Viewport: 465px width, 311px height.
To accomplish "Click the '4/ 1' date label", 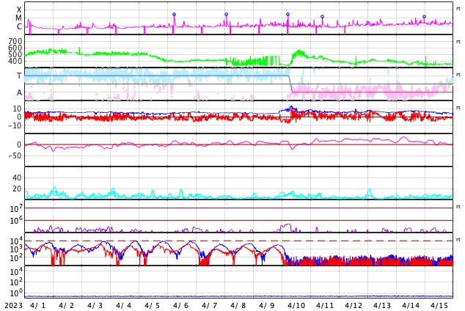I will point(38,306).
